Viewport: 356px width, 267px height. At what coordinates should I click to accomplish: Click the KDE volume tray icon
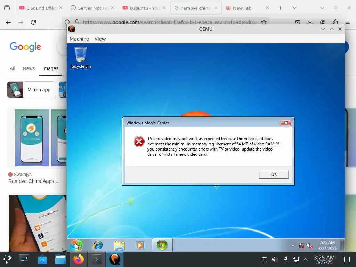(x=275, y=259)
